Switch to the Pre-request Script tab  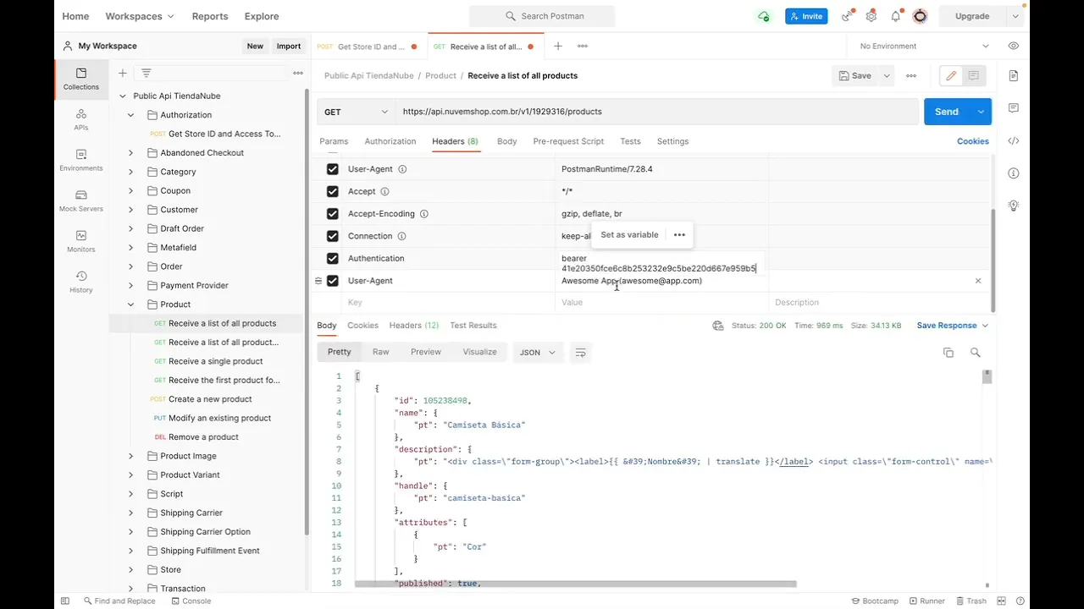[x=568, y=141]
